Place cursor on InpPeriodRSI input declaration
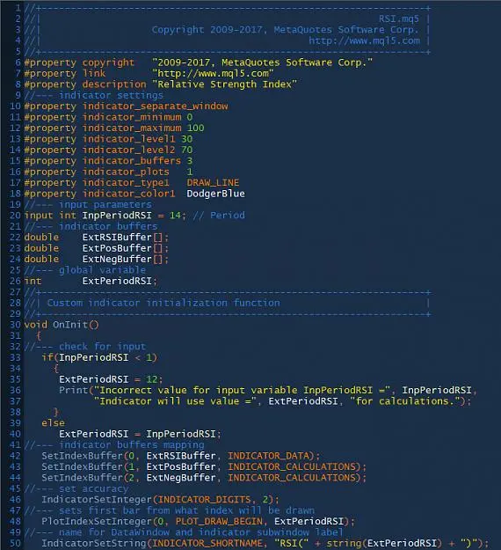 117,216
